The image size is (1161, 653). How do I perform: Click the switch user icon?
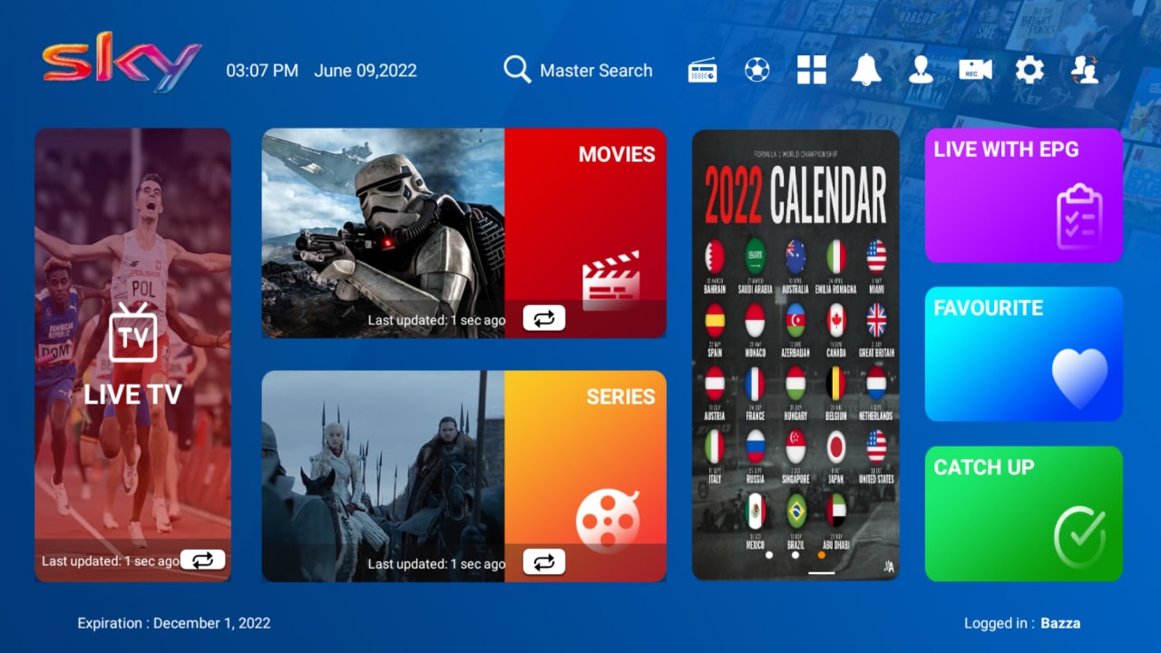pos(1085,70)
